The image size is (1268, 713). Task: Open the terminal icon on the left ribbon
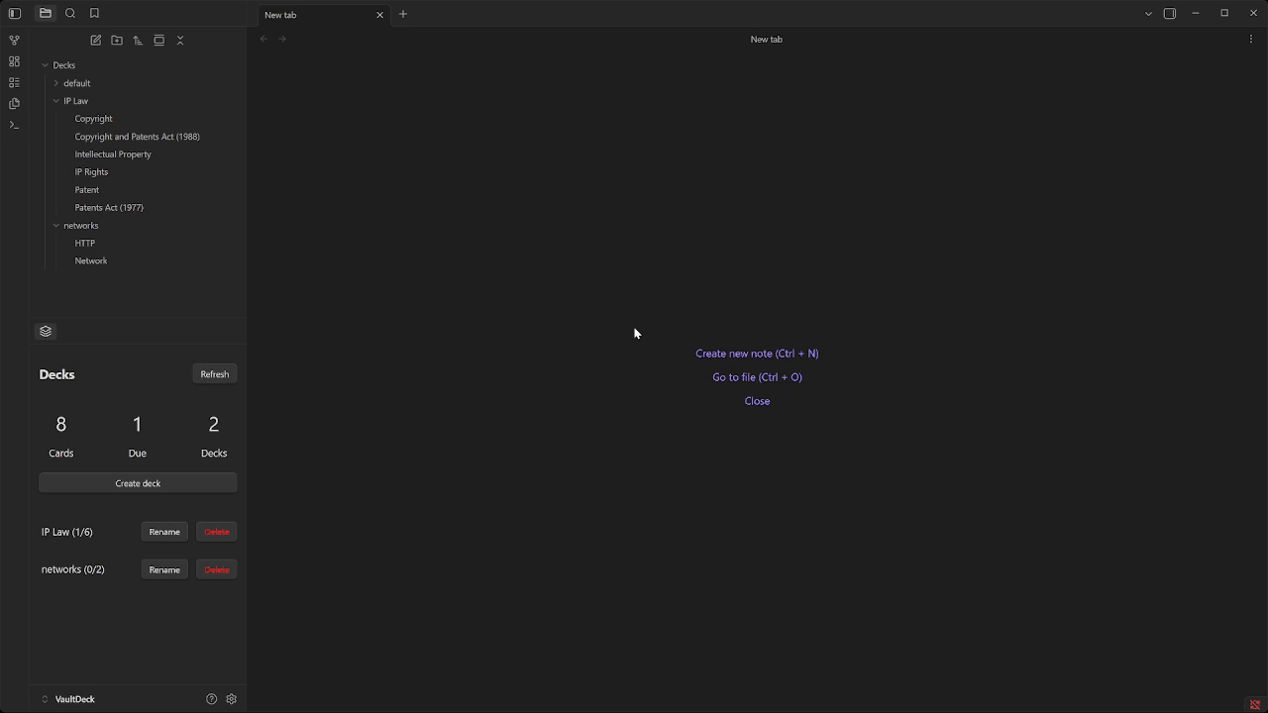14,125
